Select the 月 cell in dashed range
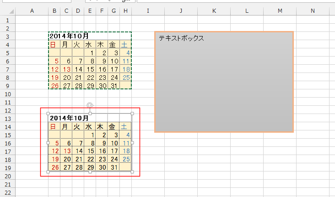Image resolution: width=335 pixels, height=197 pixels. point(66,44)
